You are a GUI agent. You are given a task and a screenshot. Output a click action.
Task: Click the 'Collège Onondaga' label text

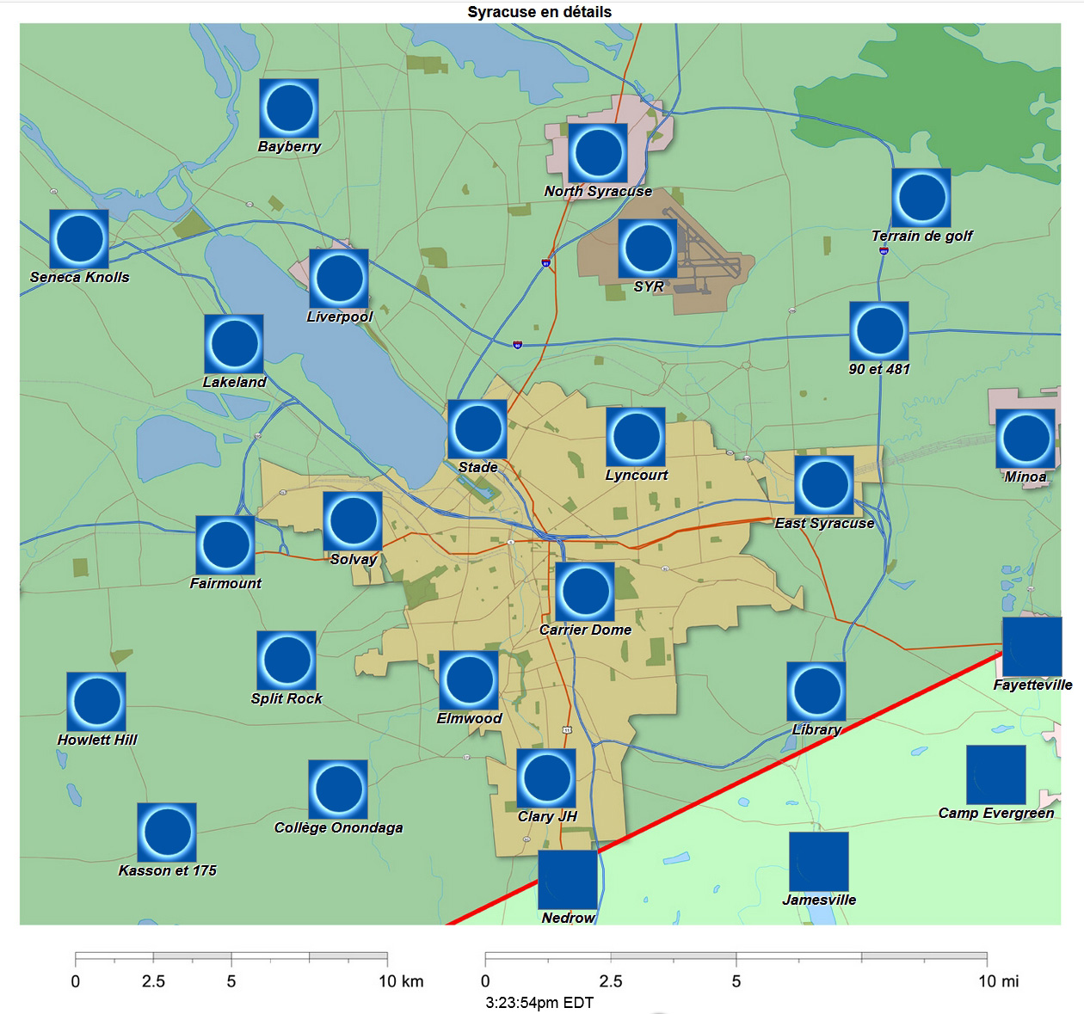click(338, 827)
